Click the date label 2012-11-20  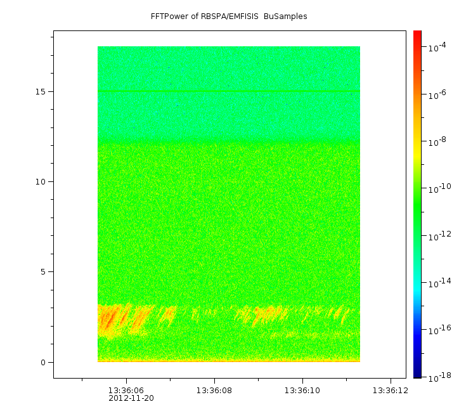coord(131,398)
